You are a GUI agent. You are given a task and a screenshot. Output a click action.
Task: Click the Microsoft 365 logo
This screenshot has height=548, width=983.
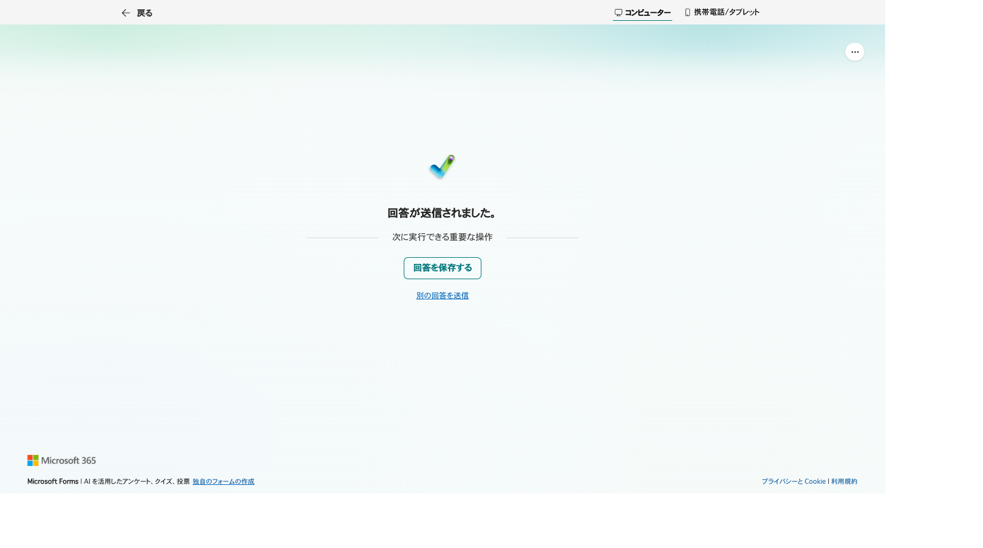(62, 460)
